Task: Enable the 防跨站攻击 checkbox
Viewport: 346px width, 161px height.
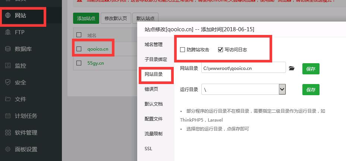Action: tap(182, 50)
